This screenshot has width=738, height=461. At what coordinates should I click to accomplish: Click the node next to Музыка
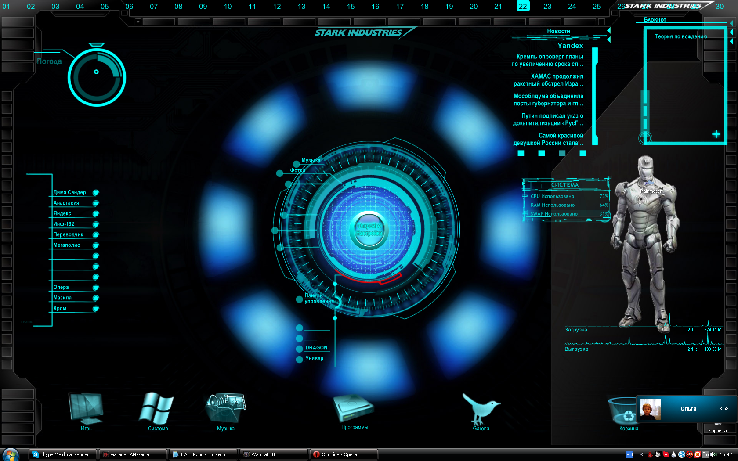click(x=297, y=164)
